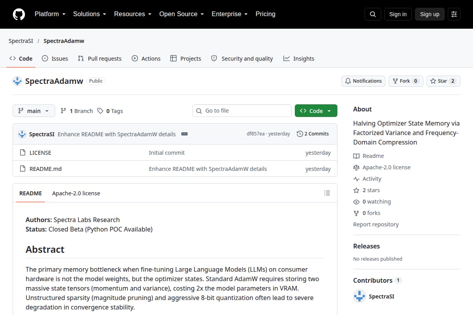
Task: Open the green Code dropdown
Action: point(316,111)
